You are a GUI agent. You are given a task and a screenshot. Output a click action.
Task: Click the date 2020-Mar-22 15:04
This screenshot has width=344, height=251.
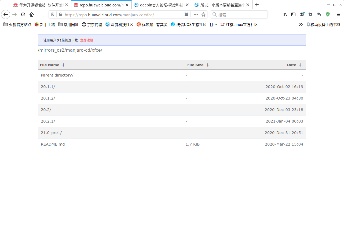click(284, 144)
